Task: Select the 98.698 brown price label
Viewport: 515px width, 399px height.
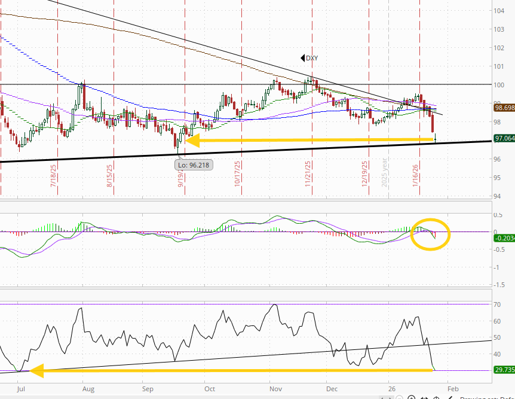Action: pos(504,108)
